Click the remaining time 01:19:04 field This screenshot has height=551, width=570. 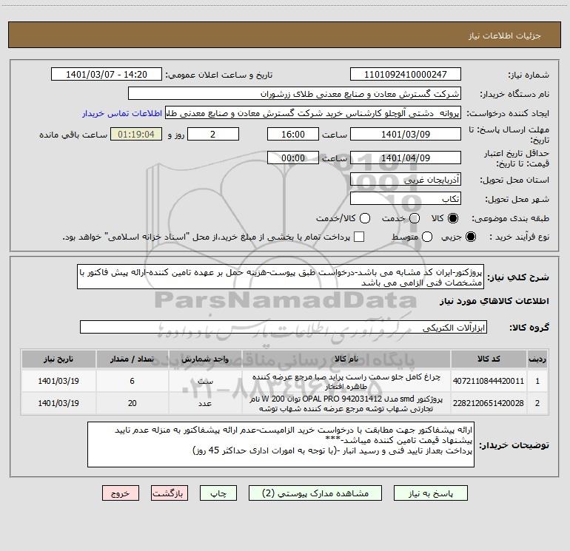pos(136,135)
